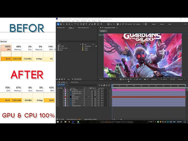The image size is (188, 141).
Task: Click the timeline zoom slider
Action: pyautogui.click(x=117, y=119)
